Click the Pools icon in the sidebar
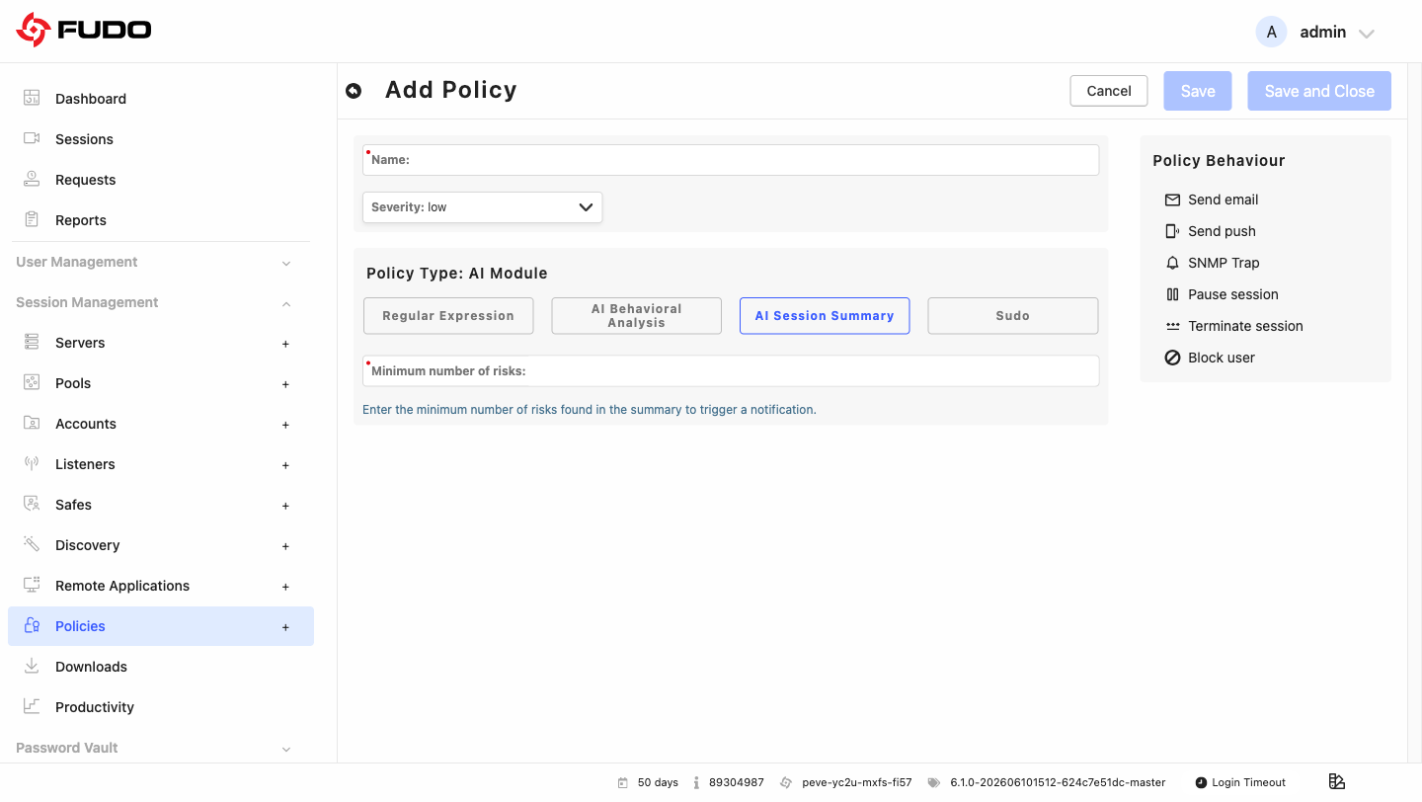The height and width of the screenshot is (802, 1422). [32, 382]
